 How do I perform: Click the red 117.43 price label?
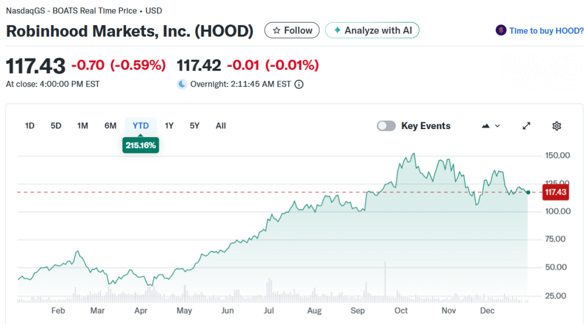[x=555, y=192]
